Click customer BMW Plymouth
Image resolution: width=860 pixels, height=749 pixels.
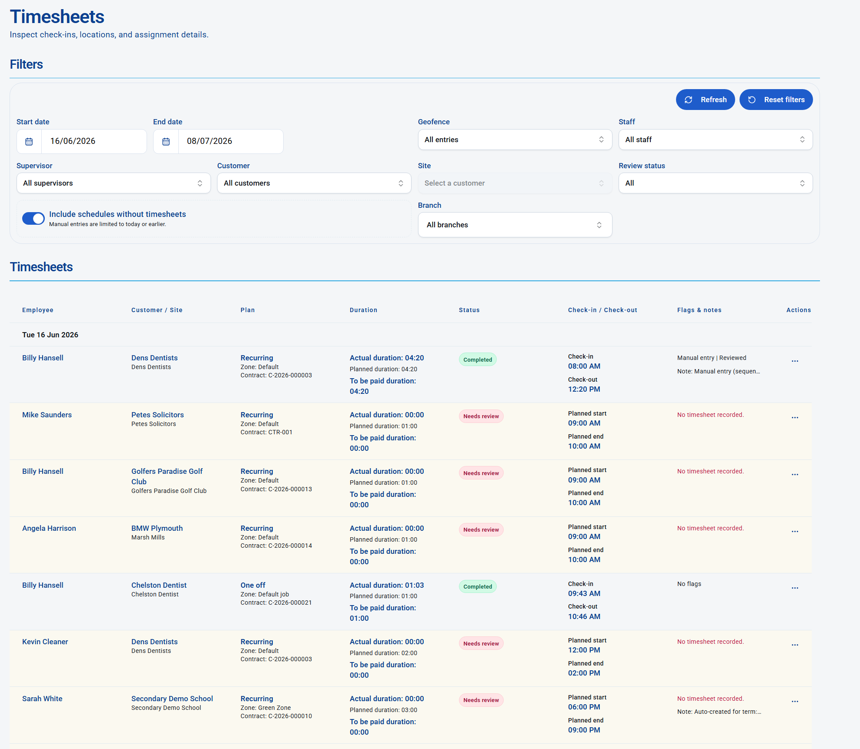[157, 528]
